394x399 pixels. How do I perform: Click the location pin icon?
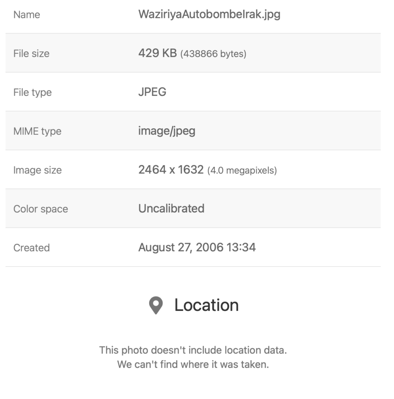click(156, 305)
